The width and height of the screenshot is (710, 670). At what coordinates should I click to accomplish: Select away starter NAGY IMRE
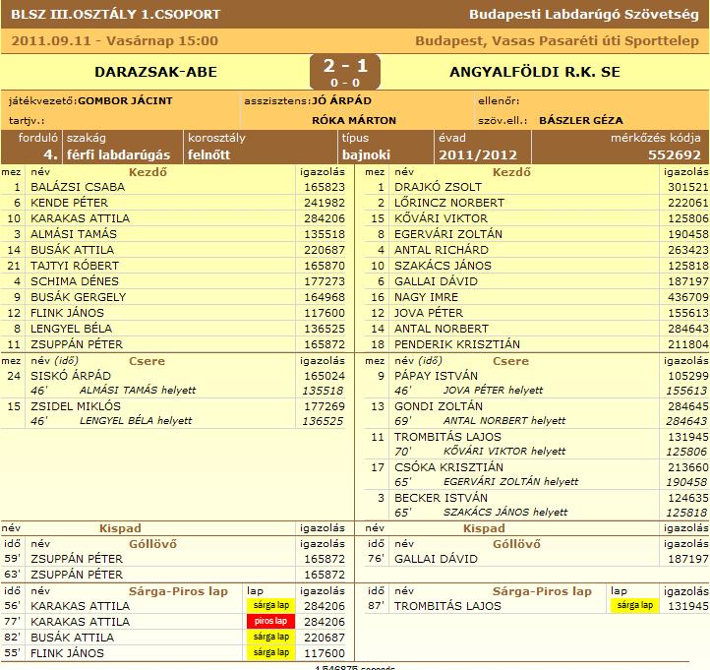pyautogui.click(x=426, y=297)
